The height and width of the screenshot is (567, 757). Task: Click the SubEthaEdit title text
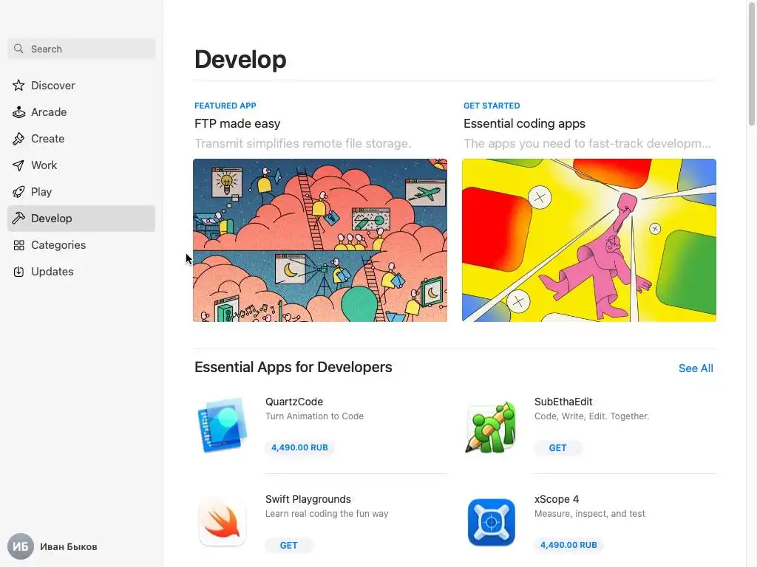pyautogui.click(x=563, y=402)
